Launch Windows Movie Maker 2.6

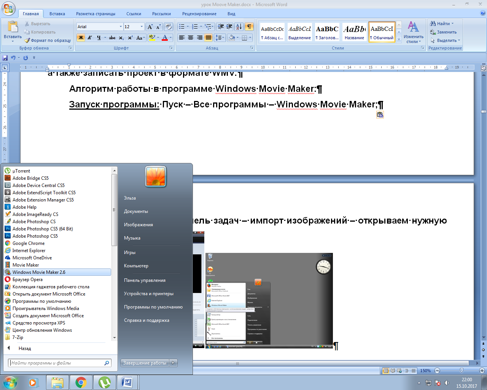click(57, 272)
